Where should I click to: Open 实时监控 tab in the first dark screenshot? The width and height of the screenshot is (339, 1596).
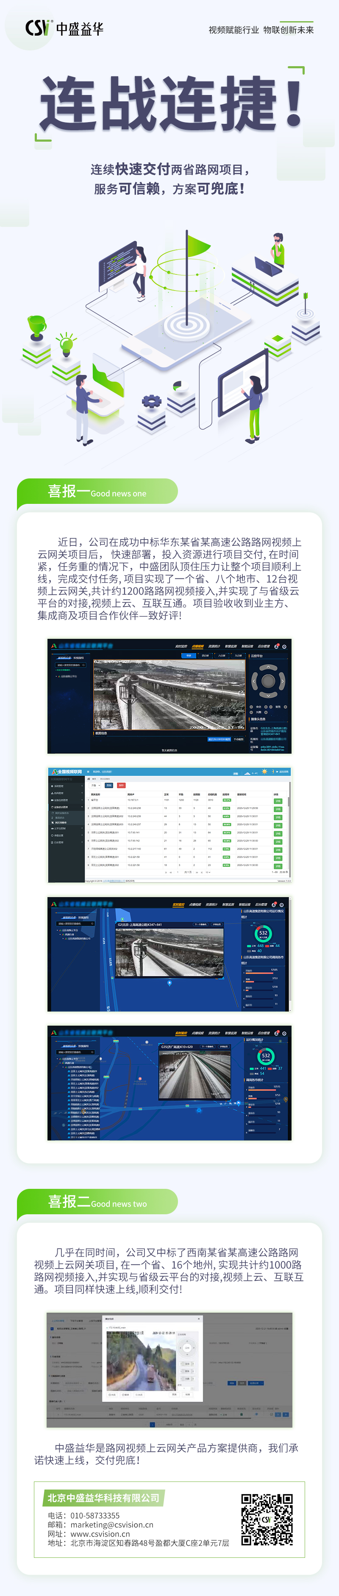181,646
